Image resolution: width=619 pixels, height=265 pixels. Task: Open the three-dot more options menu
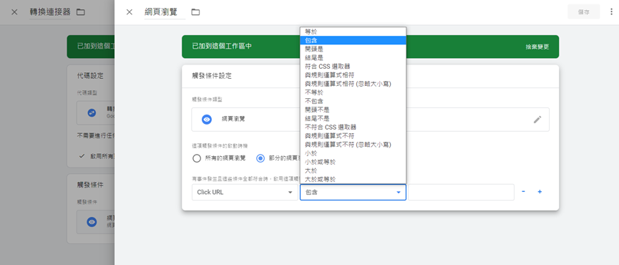(x=612, y=12)
